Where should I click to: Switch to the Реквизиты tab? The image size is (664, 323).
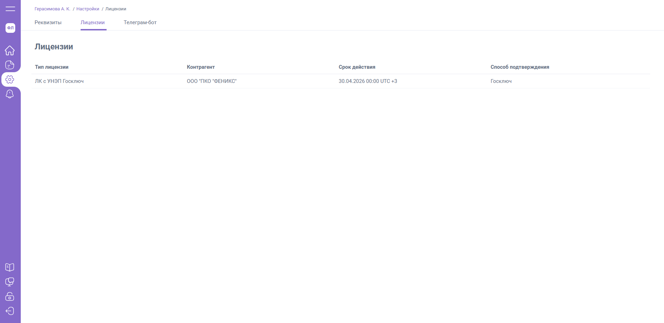click(x=48, y=22)
